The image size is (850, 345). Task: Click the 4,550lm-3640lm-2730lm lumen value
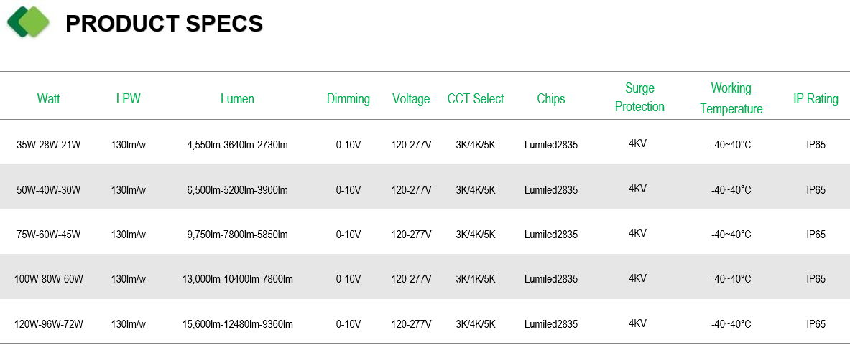pyautogui.click(x=237, y=145)
